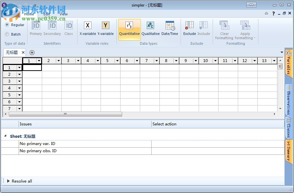Open the Edit ribbon tab

point(47,14)
